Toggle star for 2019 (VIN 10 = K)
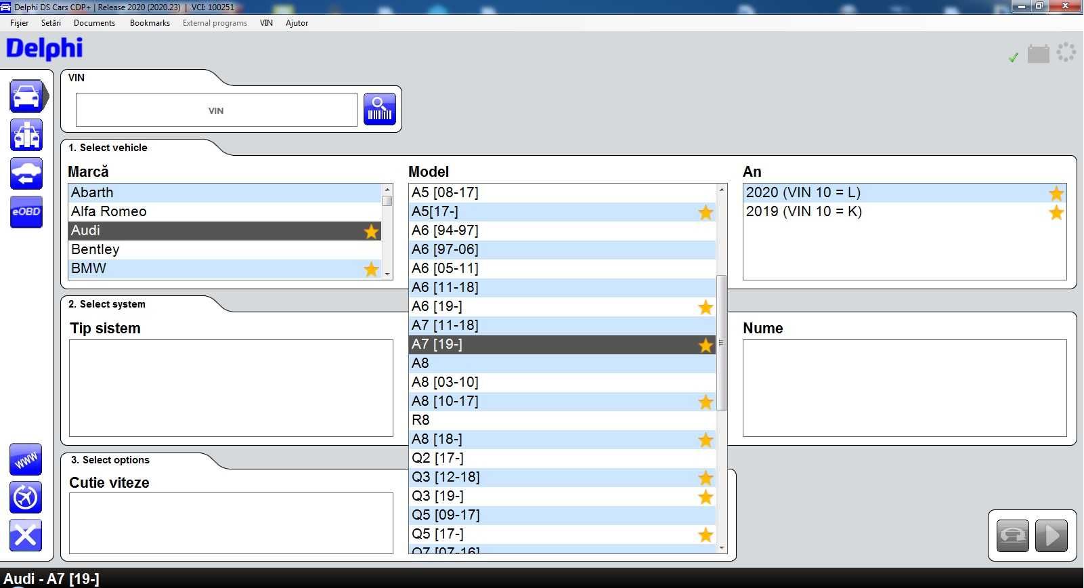Screen dimensions: 1084x588 click(1056, 212)
